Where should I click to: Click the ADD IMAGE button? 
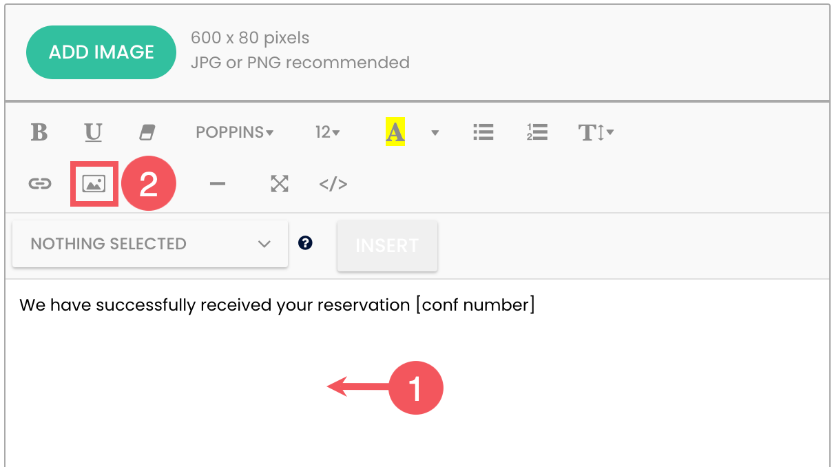(x=101, y=52)
